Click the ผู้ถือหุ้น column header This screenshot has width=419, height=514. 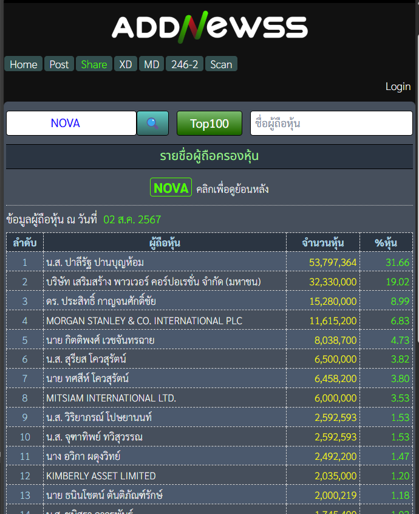pyautogui.click(x=165, y=243)
